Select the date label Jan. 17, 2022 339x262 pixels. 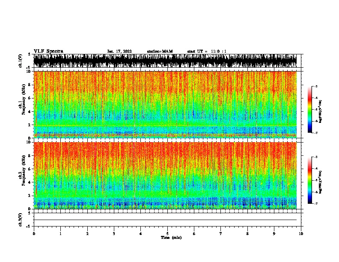(x=119, y=51)
